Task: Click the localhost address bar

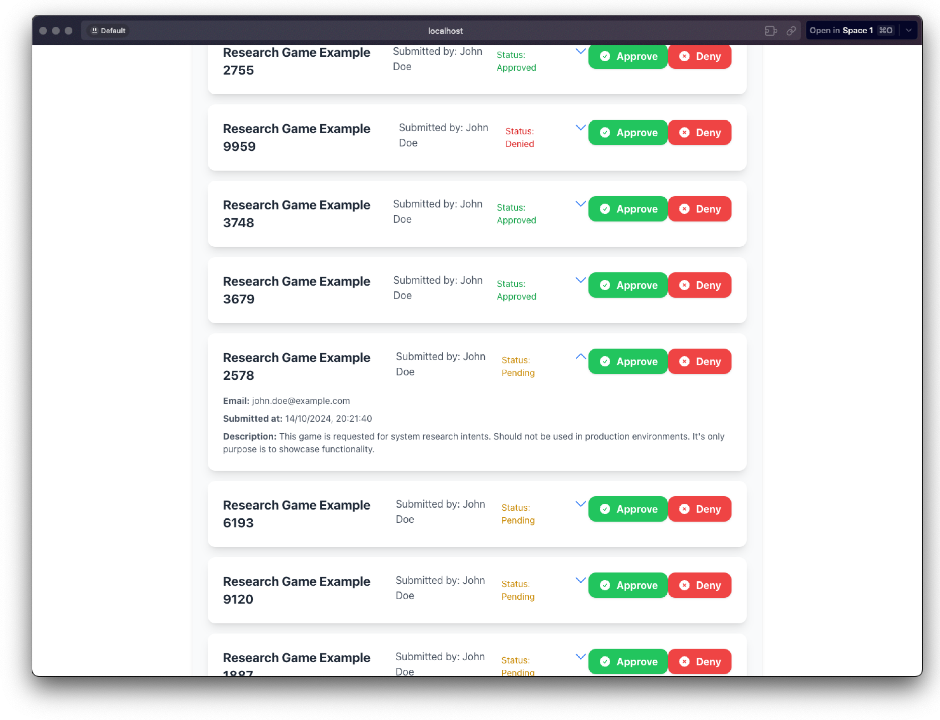Action: (445, 31)
